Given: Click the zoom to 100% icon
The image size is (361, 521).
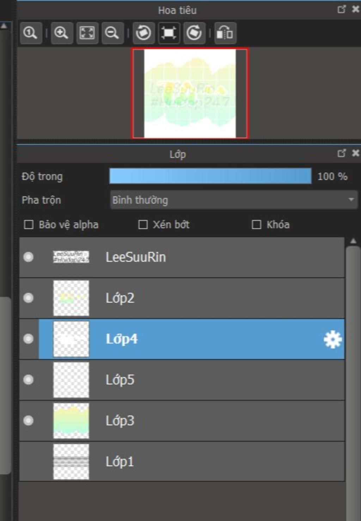Looking at the screenshot, I should (31, 33).
